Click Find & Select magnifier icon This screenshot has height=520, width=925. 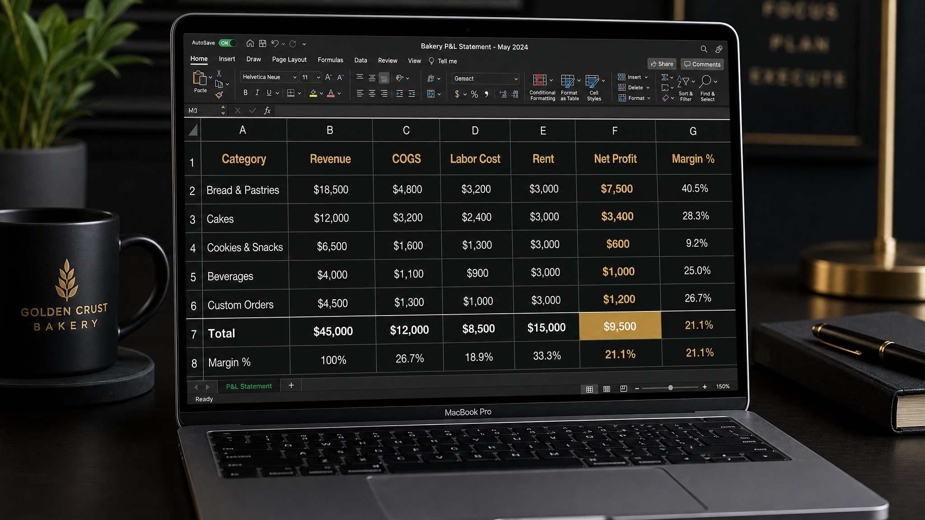[x=705, y=81]
